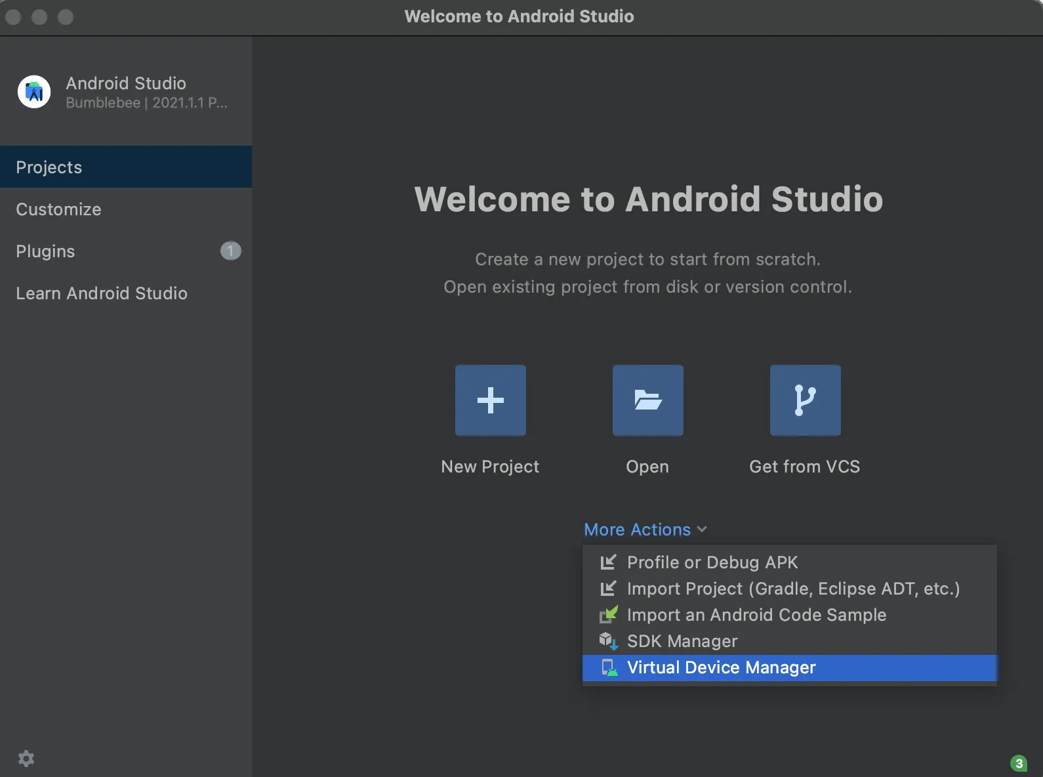Open the Plugins section
1043x777 pixels.
click(46, 251)
